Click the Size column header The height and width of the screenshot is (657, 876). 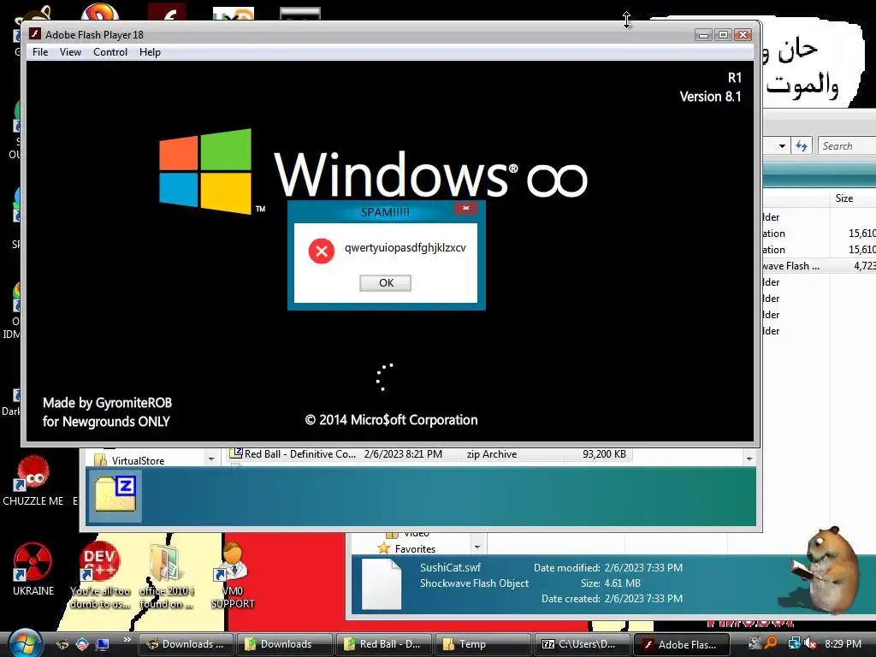(x=844, y=198)
